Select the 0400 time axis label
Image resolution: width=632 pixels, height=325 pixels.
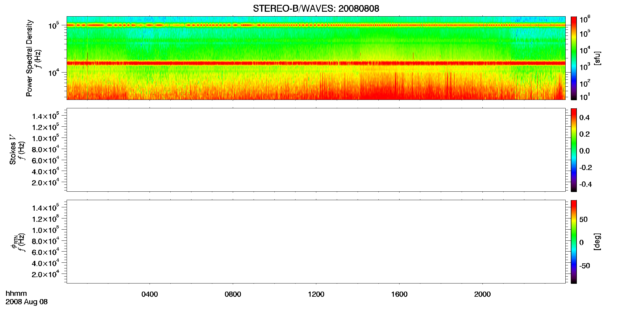coord(150,294)
